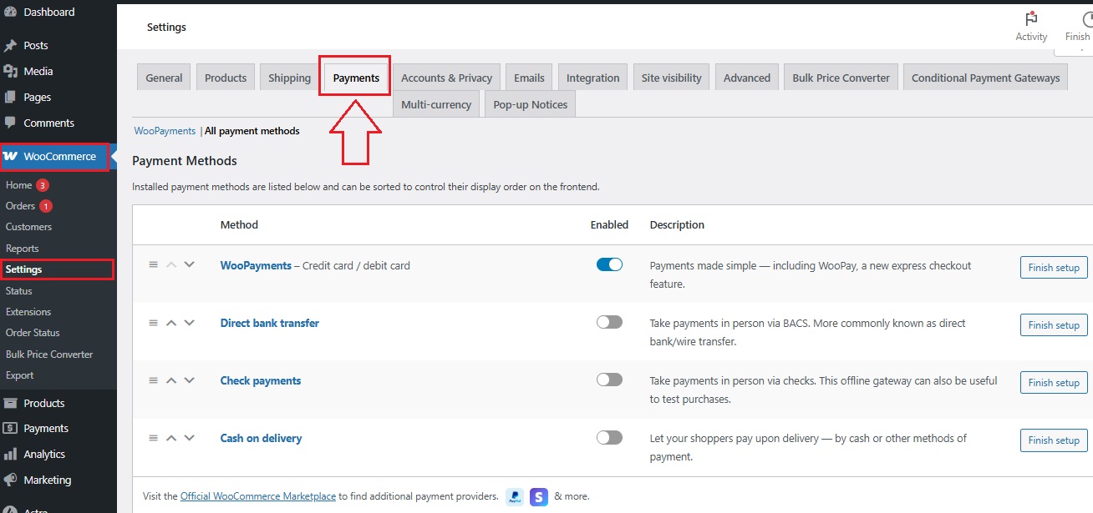Open the Export submenu item
The width and height of the screenshot is (1093, 513).
pos(20,375)
